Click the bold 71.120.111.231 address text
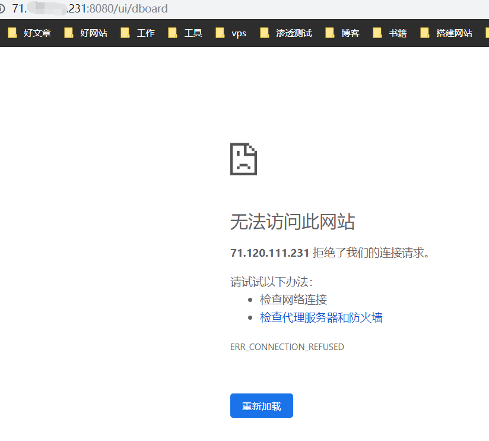 click(269, 253)
